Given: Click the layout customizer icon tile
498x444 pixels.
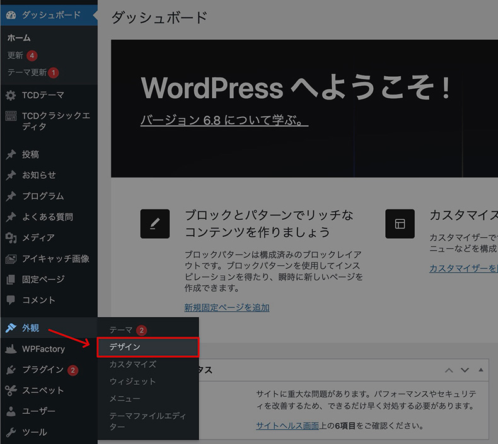Looking at the screenshot, I should point(400,224).
